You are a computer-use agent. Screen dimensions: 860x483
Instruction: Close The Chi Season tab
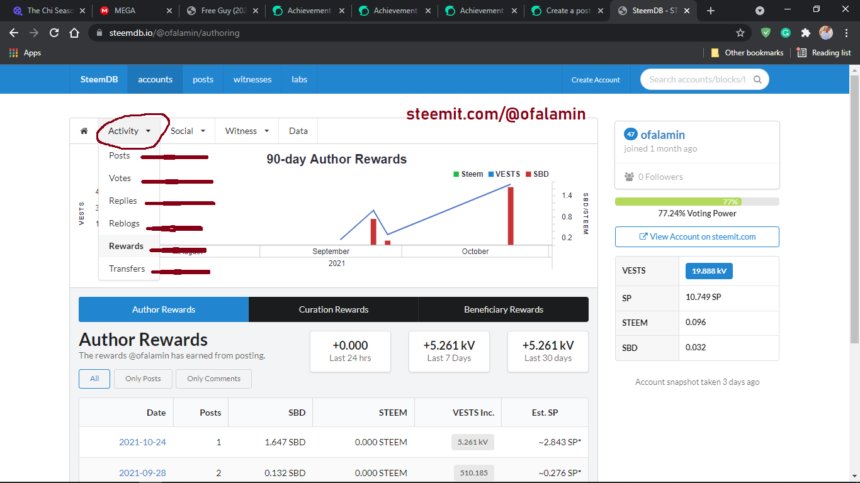[x=82, y=11]
